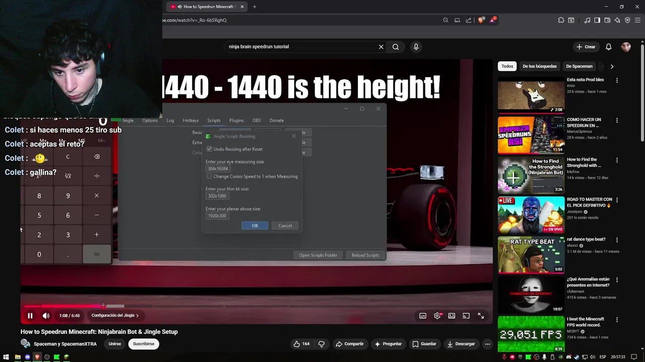
Task: Open the Brave Wallet icon
Action: pos(607,20)
